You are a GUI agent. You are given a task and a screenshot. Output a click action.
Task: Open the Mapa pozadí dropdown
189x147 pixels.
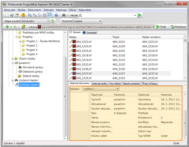pyautogui.click(x=48, y=21)
